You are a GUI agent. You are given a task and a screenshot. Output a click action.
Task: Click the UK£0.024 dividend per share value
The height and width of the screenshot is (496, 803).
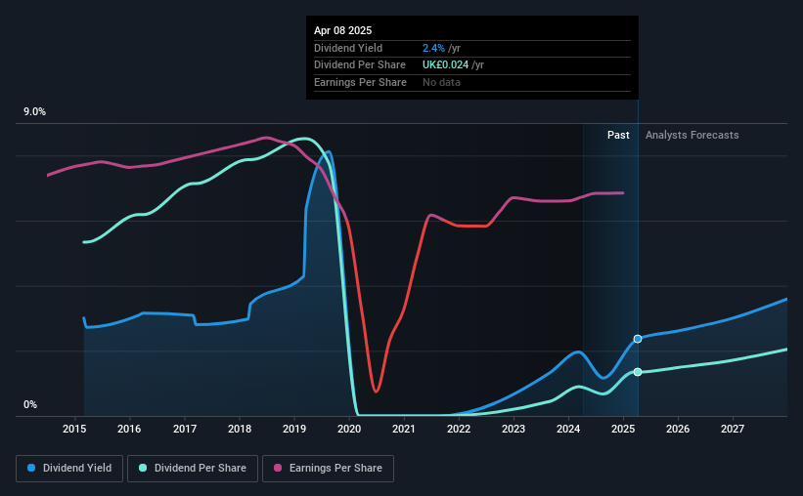pyautogui.click(x=445, y=65)
